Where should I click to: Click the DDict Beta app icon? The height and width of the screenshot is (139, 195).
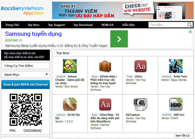click(105, 105)
